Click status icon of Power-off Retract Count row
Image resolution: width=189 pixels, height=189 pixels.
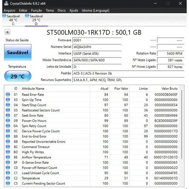[x=8, y=167]
